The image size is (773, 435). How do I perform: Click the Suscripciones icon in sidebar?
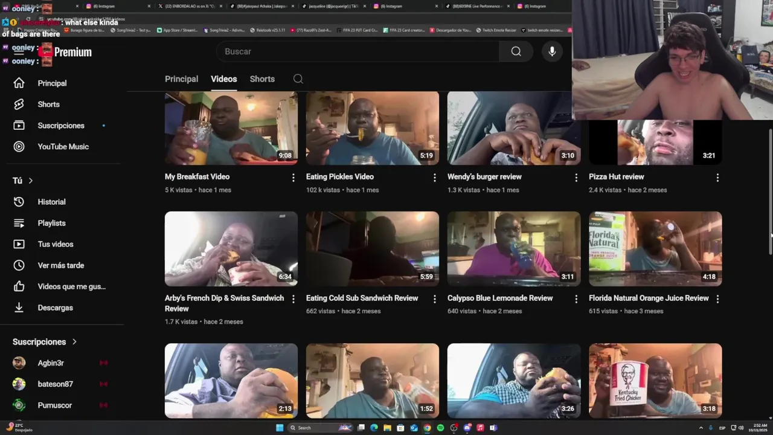(19, 125)
